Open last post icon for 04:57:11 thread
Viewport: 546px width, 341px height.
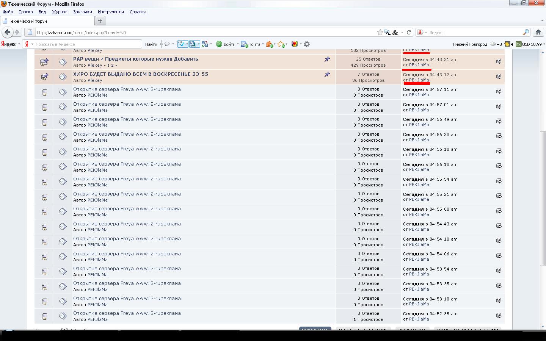coord(499,91)
